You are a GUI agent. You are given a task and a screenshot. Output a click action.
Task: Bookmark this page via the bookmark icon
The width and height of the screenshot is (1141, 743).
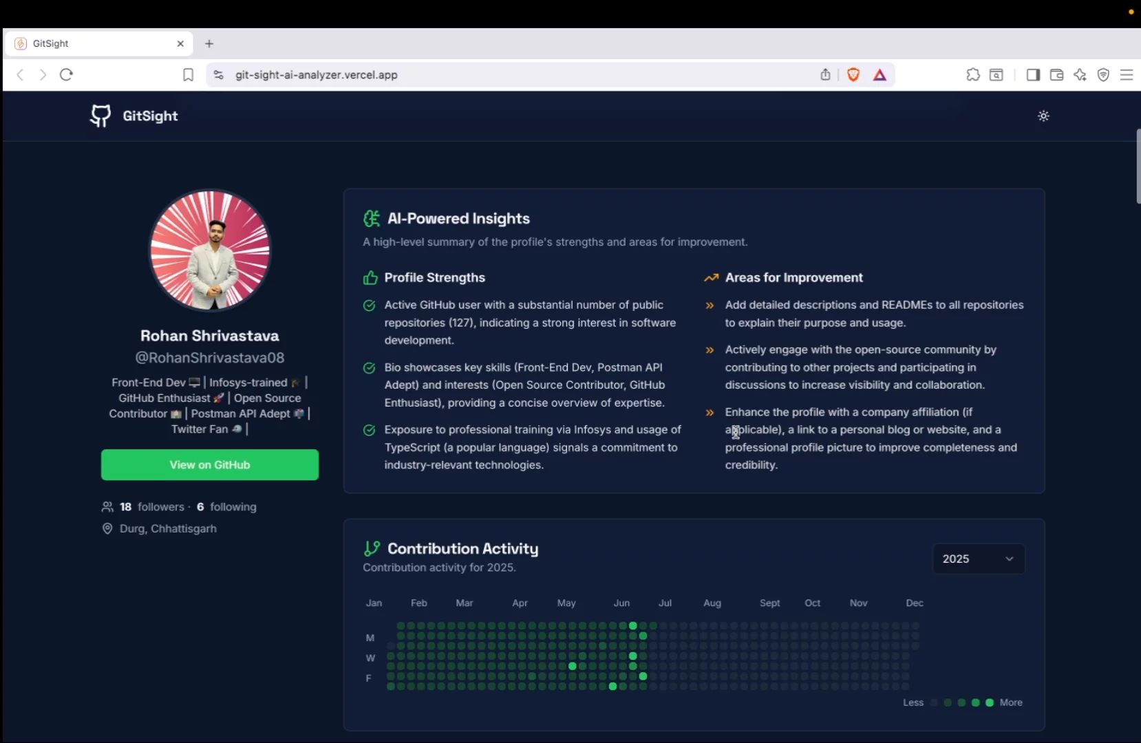[x=188, y=75]
